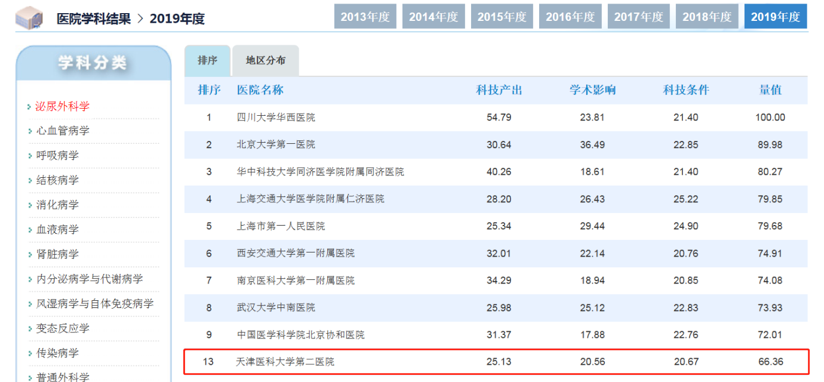Click the 医院名称 column header
824x382 pixels.
coord(260,90)
